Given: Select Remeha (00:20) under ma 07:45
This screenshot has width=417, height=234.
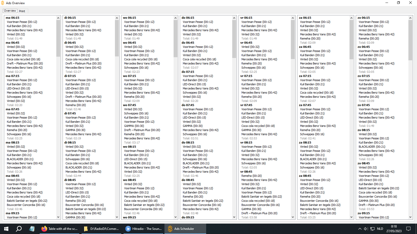Looking at the screenshot, I should coord(17,130).
